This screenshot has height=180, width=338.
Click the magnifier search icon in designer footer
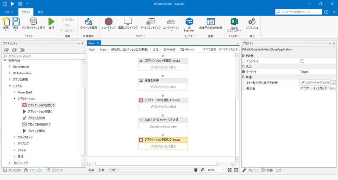pyautogui.click(x=202, y=170)
